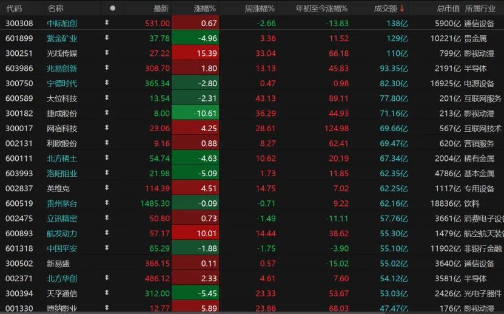This screenshot has height=314, width=504.
Task: Click the green -10.61 change cell for 捷成股份
Action: point(195,114)
